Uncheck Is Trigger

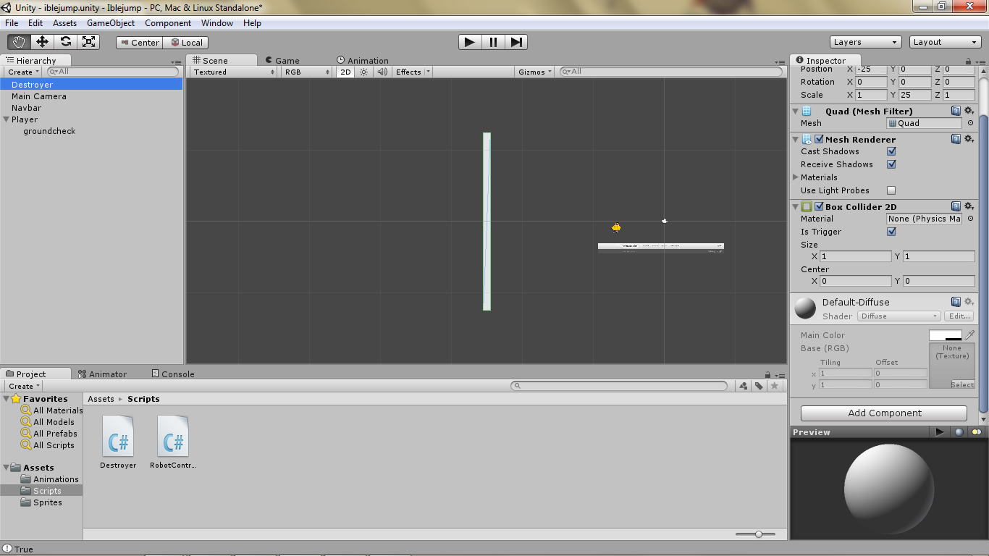[891, 232]
